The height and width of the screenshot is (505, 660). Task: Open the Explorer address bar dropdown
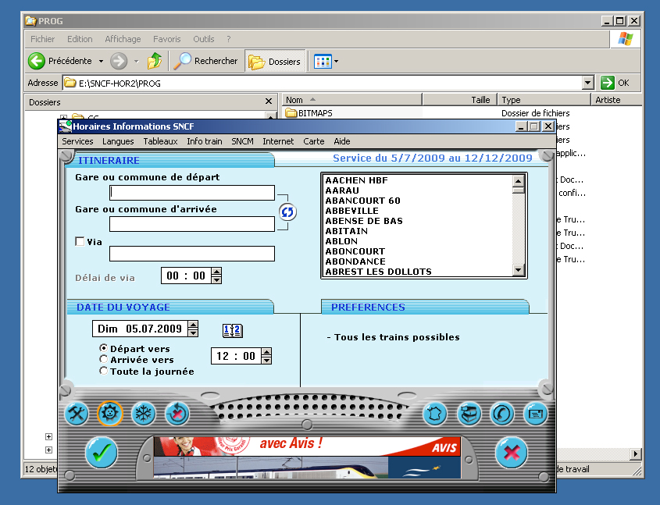point(588,83)
